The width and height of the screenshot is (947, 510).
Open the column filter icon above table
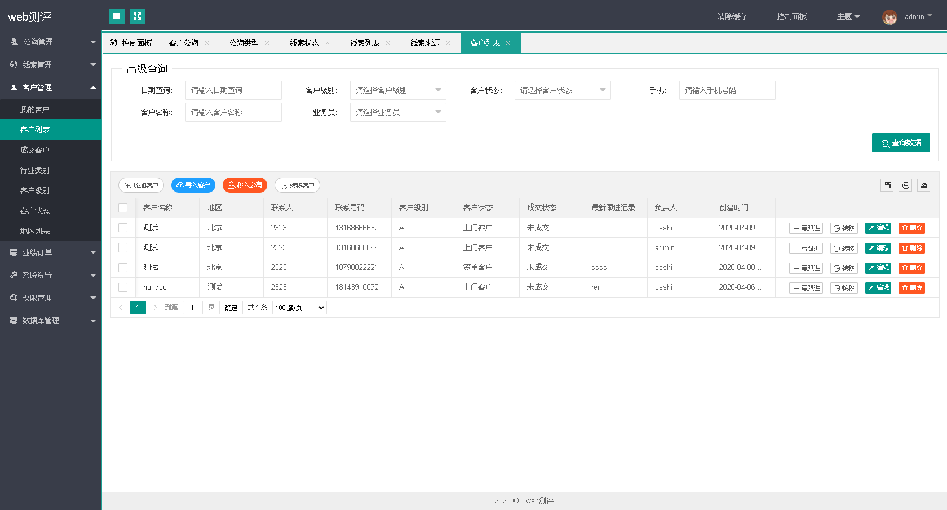tap(888, 185)
